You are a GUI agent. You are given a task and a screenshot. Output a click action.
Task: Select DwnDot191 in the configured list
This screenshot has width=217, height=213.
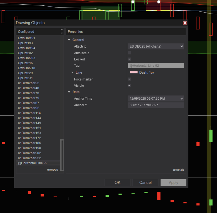pyautogui.click(x=27, y=38)
